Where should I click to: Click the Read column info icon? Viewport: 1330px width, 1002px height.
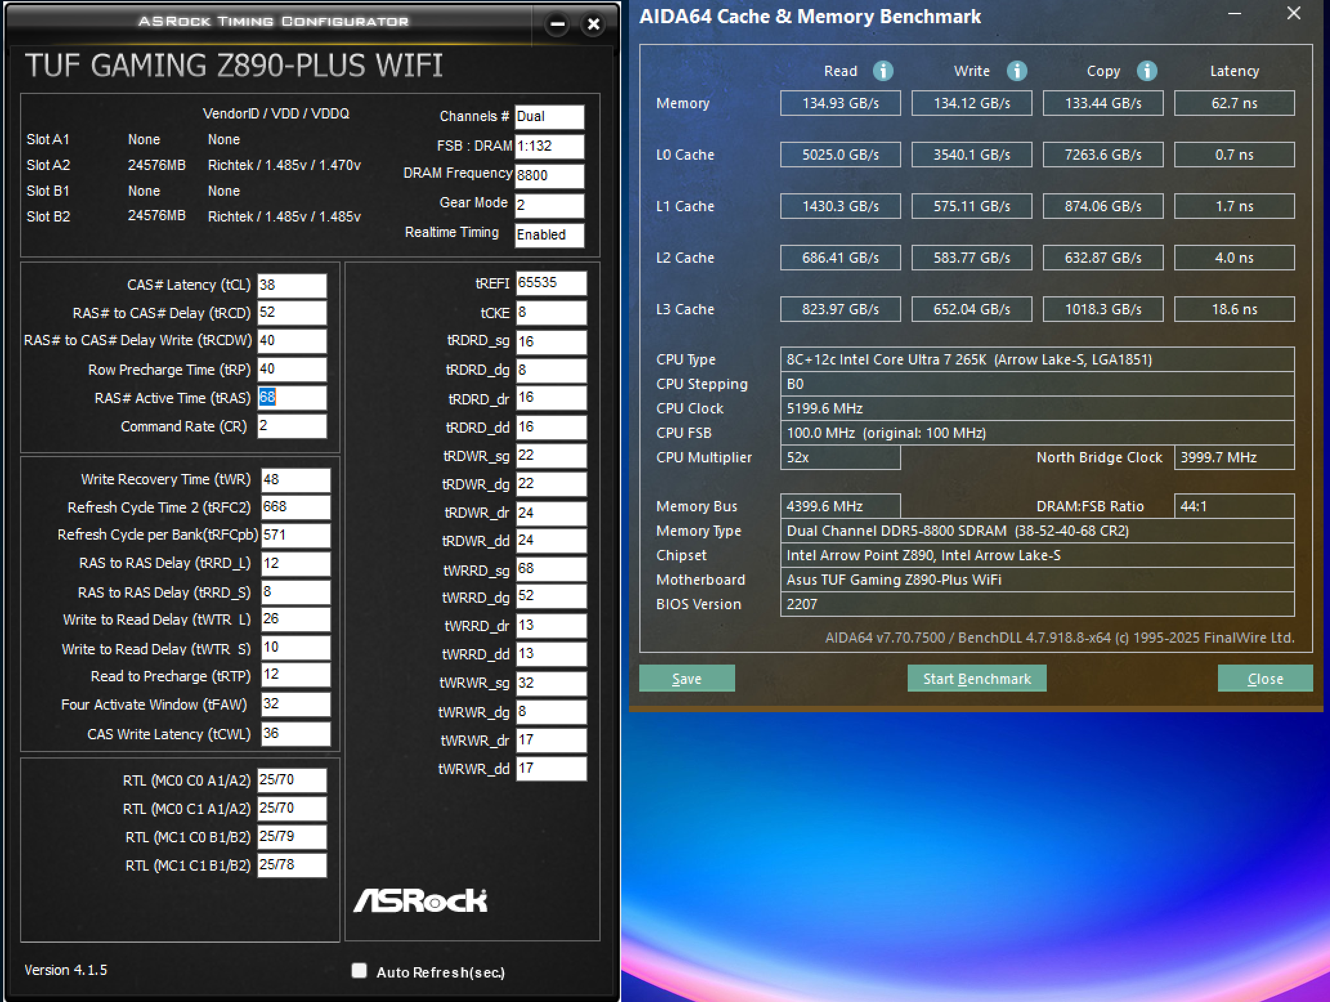883,71
